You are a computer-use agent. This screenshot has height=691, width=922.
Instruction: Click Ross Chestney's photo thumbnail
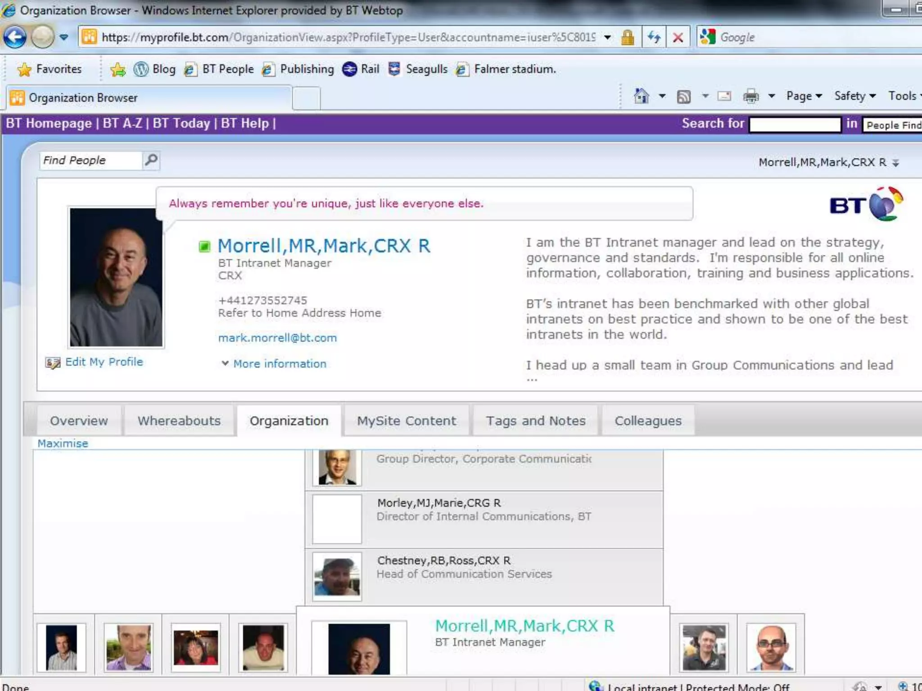click(x=337, y=576)
